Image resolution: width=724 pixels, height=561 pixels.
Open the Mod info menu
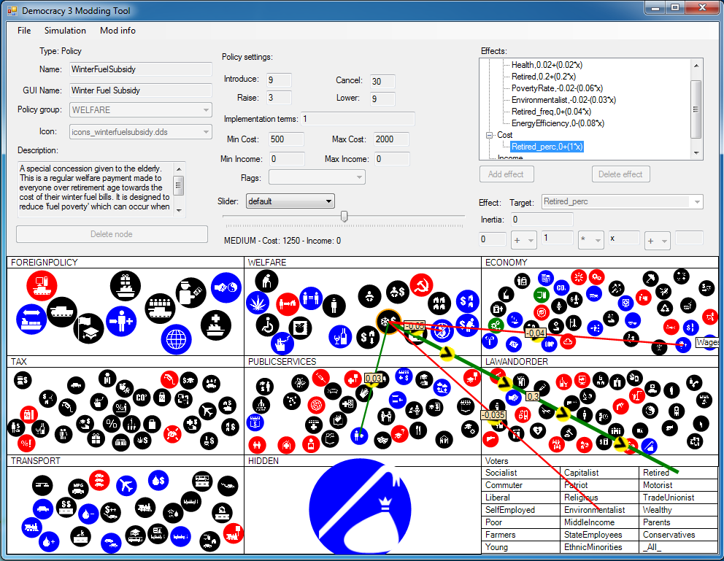click(x=118, y=31)
